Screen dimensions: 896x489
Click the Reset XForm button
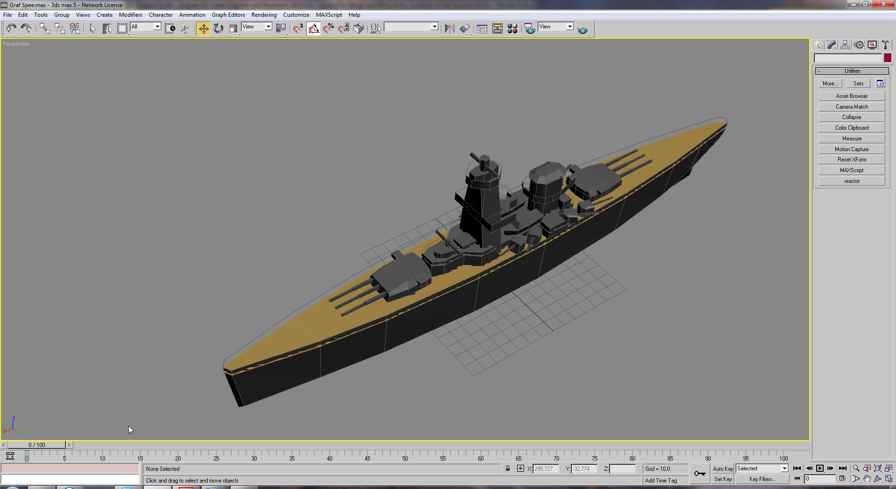[x=852, y=160]
